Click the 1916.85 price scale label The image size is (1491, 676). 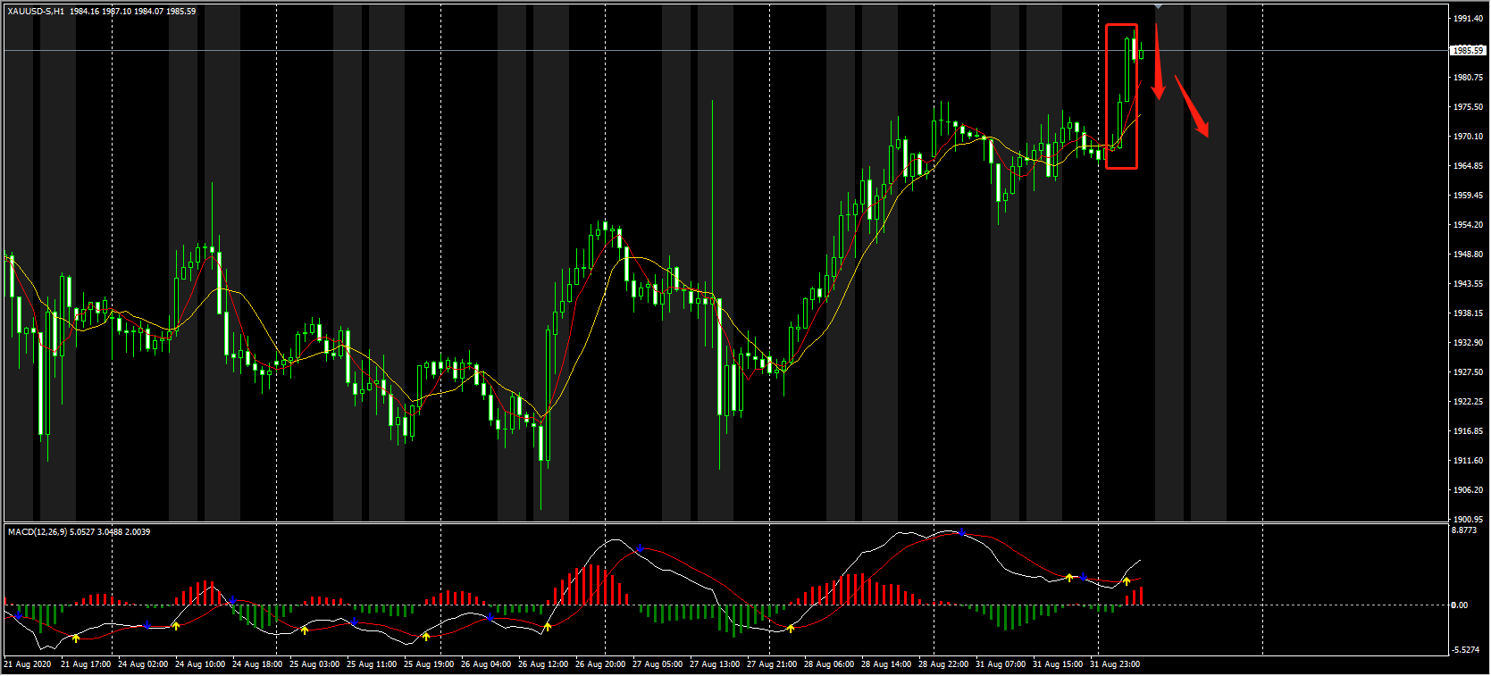(1468, 431)
